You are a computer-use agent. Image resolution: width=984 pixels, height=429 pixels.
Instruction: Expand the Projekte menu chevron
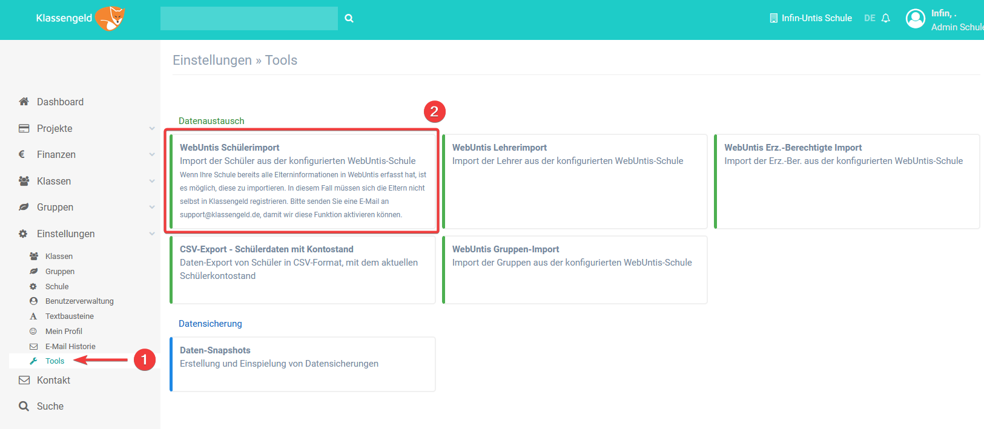[152, 128]
